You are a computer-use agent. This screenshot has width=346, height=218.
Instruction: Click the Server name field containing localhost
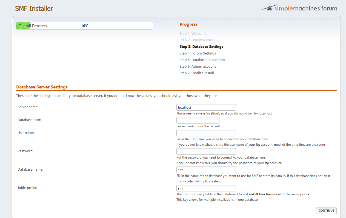point(206,107)
